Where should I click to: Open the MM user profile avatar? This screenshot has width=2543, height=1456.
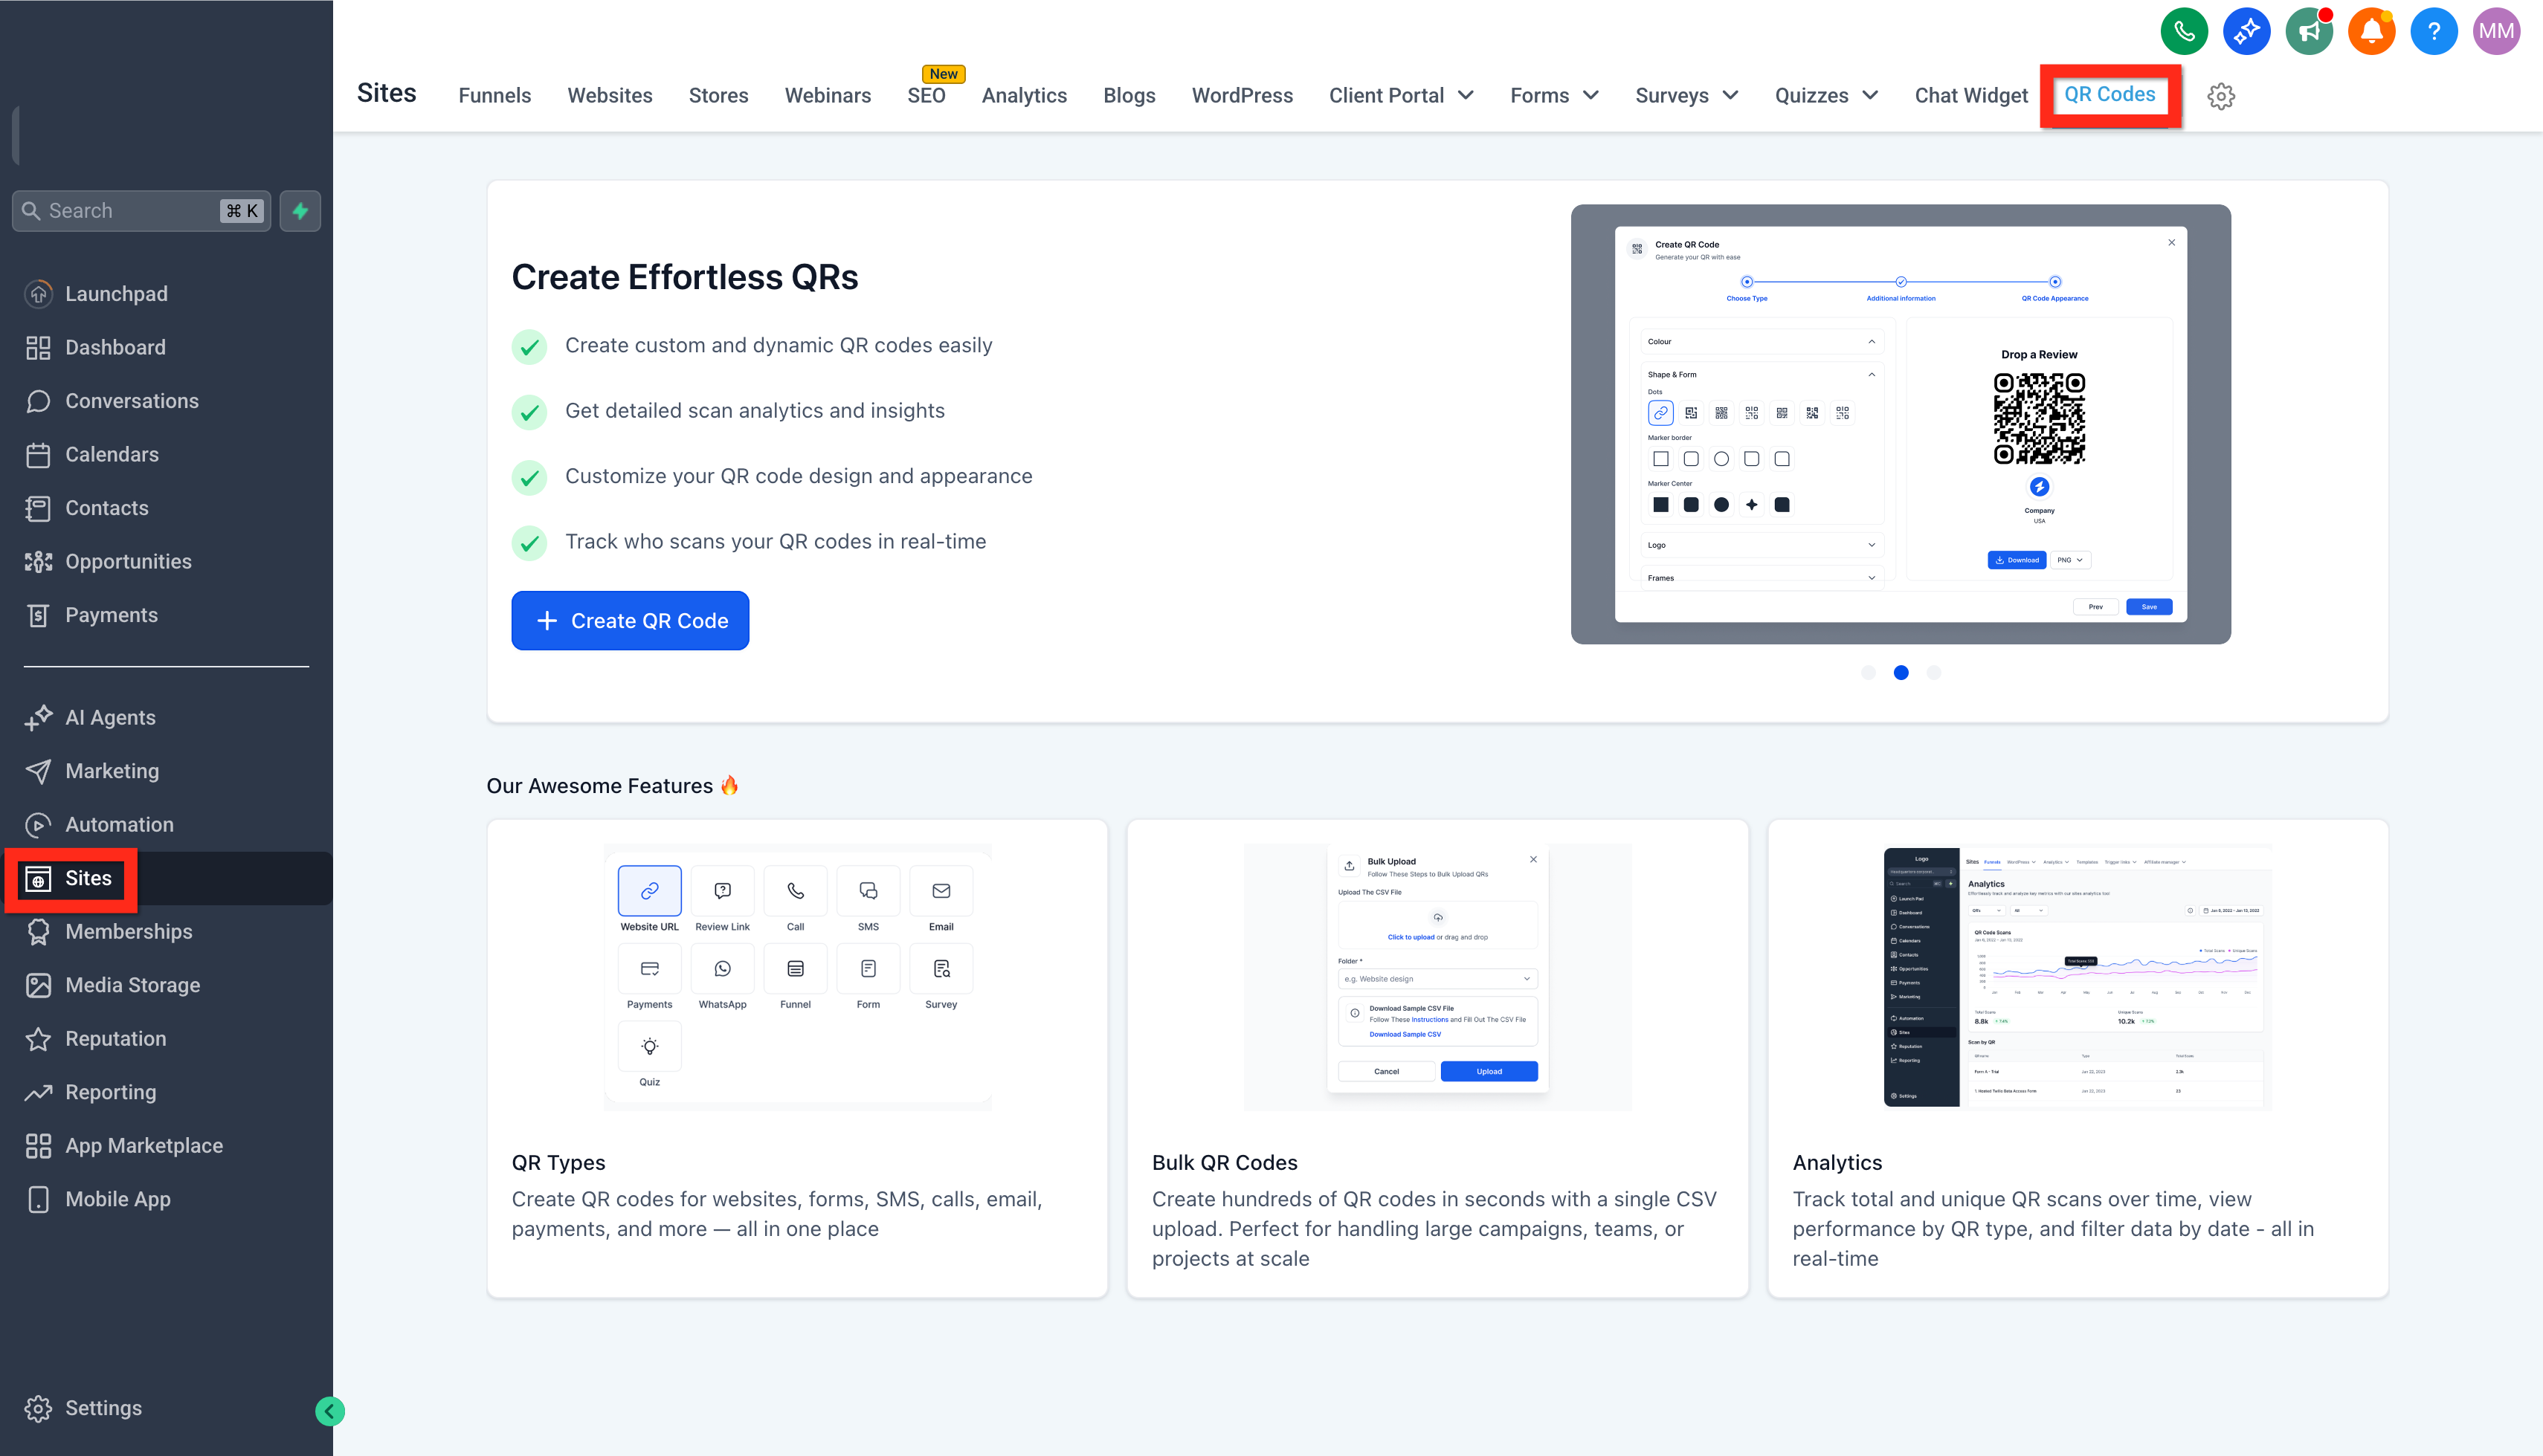(2496, 32)
